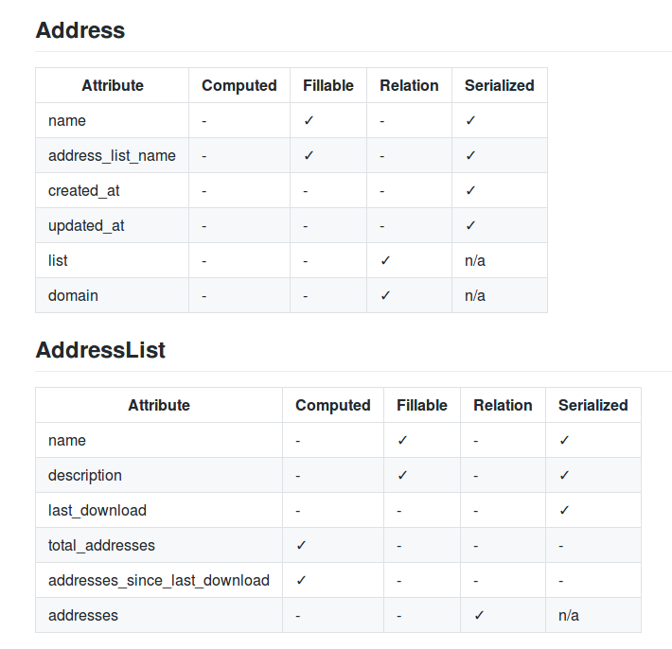Screen dimensions: 672x649
Task: Click the Computed checkmark for total_addresses
Action: click(301, 545)
